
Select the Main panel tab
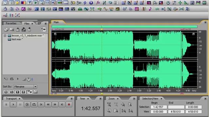pyautogui.click(x=56, y=22)
